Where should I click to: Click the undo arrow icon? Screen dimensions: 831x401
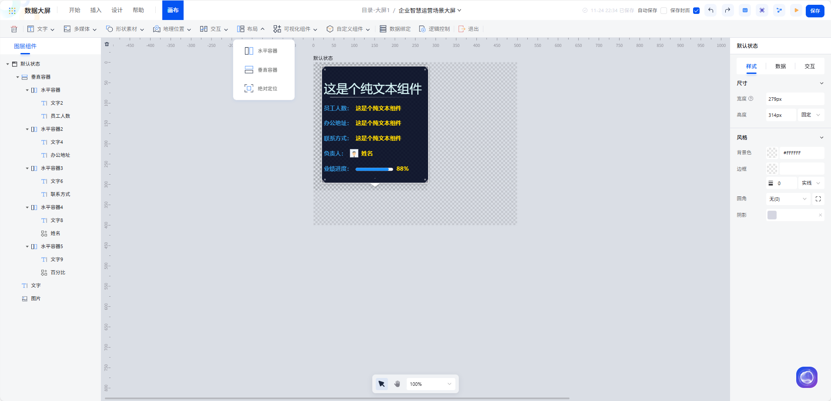tap(711, 10)
